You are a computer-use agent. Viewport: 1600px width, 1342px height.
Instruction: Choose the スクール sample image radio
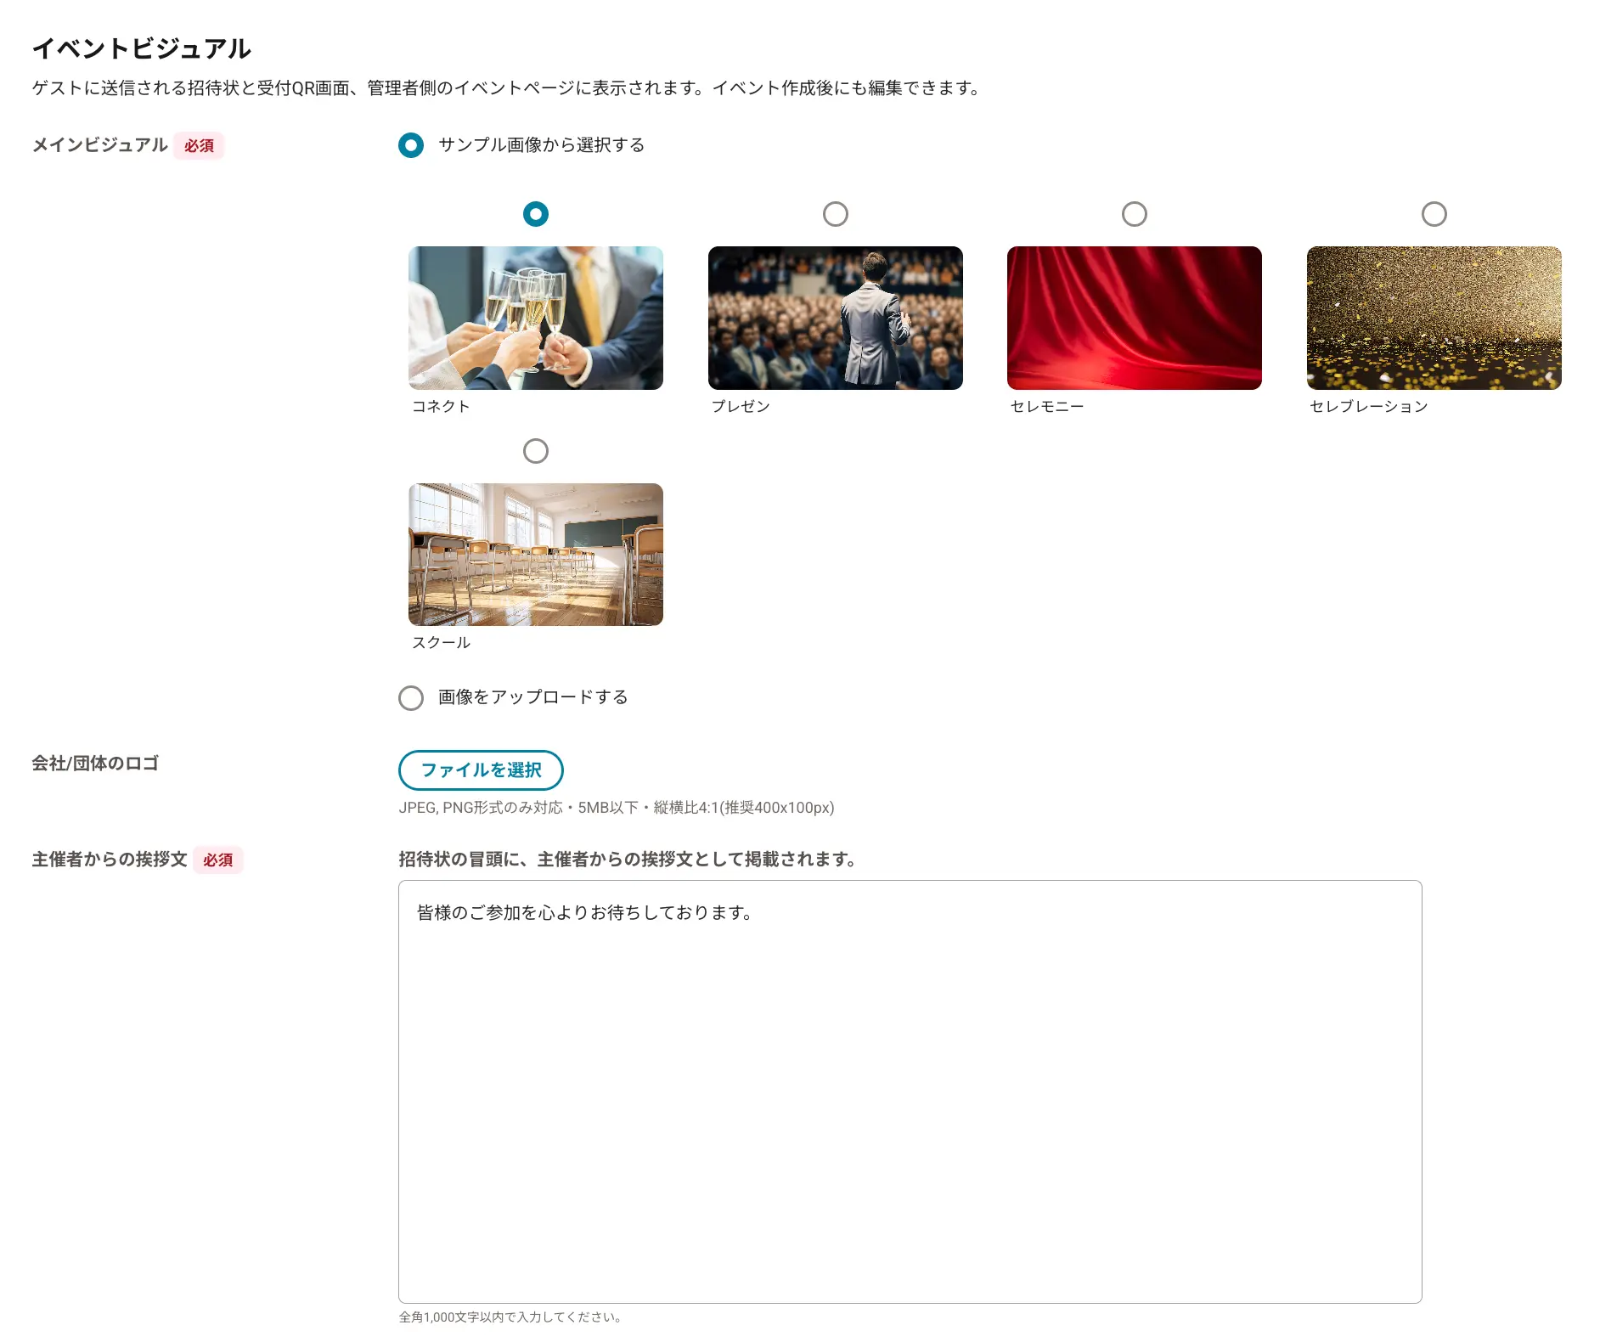(x=536, y=451)
